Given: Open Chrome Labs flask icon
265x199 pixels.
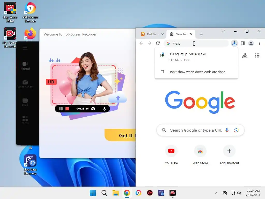Looking at the screenshot, I should coord(245,55).
